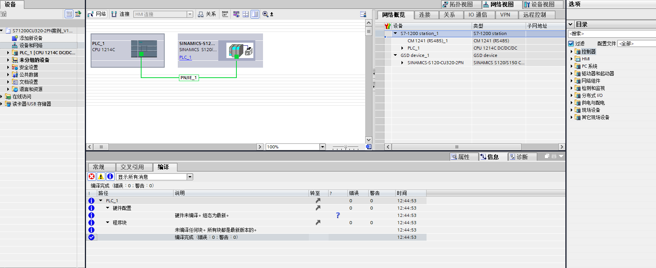Toggle the warning messages filter icon
This screenshot has height=268, width=656.
click(x=101, y=176)
